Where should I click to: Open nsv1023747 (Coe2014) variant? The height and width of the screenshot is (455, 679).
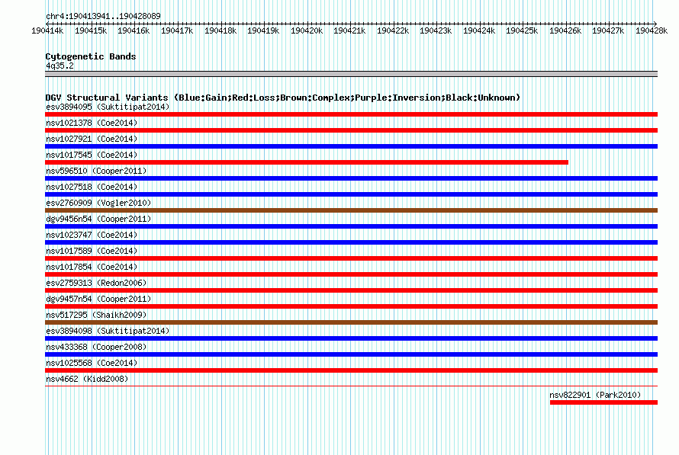click(x=92, y=235)
